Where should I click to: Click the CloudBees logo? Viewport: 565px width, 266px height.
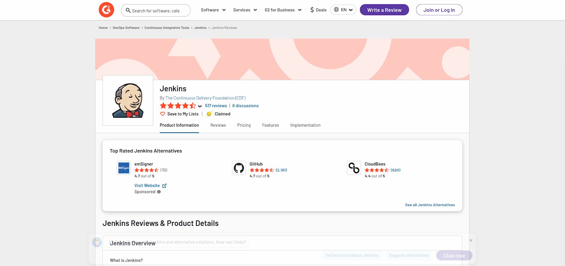tap(354, 168)
